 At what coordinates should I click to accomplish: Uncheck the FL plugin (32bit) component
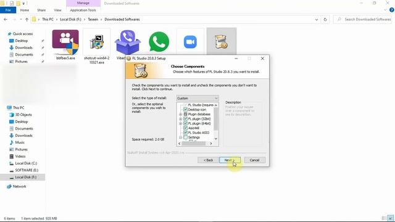click(185, 119)
